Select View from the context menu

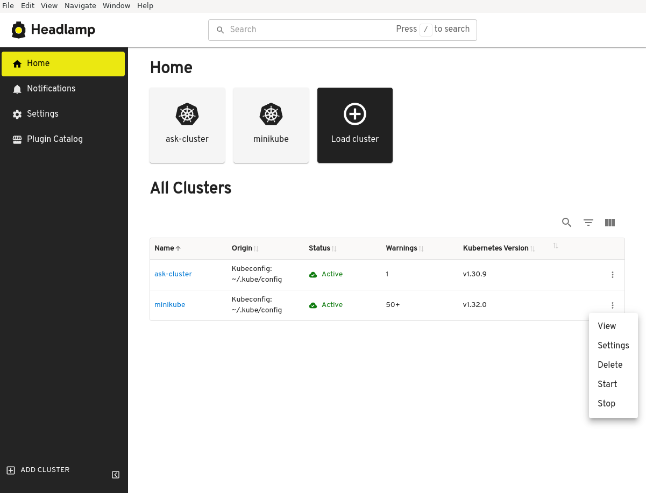613,326
